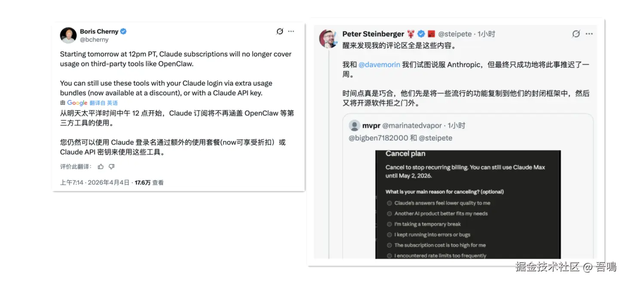Click the Grok icon on Boris Cherny's tweet
625x281 pixels.
(280, 31)
